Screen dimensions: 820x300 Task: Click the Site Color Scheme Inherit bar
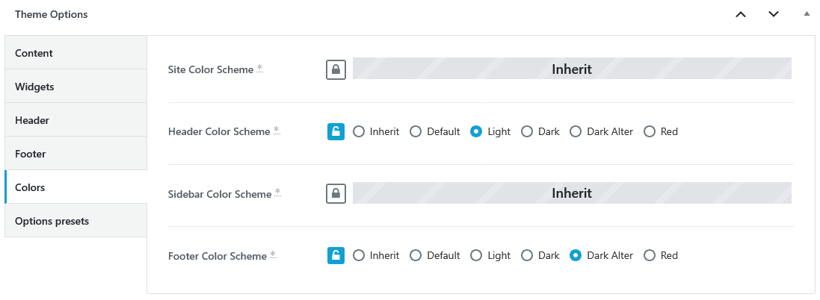click(572, 69)
